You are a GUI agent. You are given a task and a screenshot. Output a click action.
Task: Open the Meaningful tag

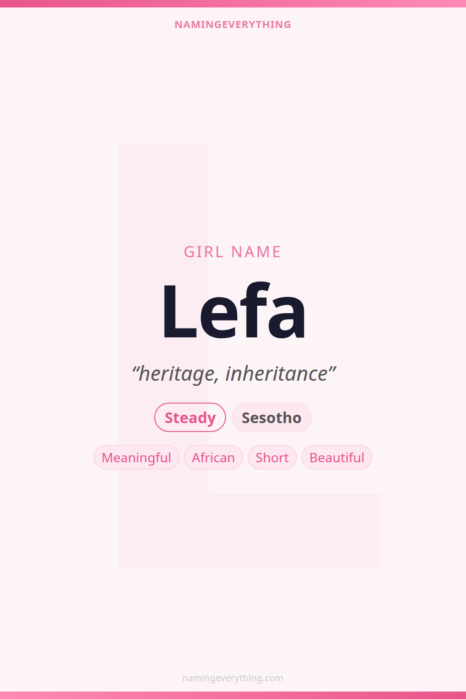137,458
